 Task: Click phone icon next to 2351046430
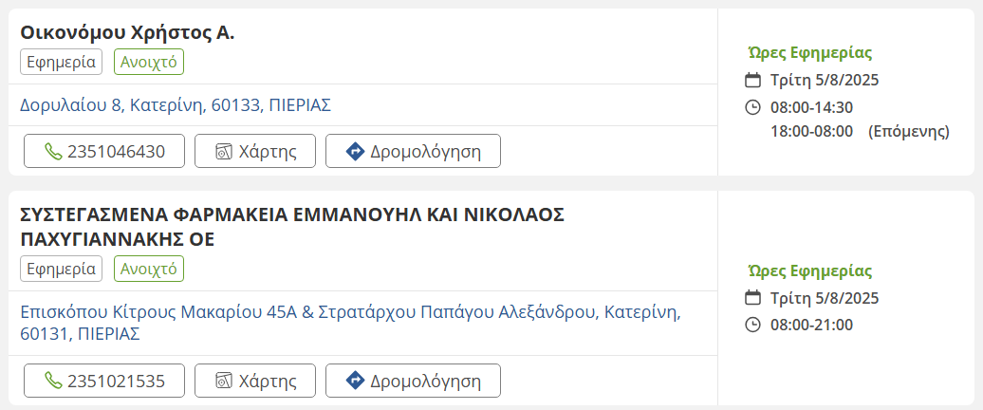[53, 151]
